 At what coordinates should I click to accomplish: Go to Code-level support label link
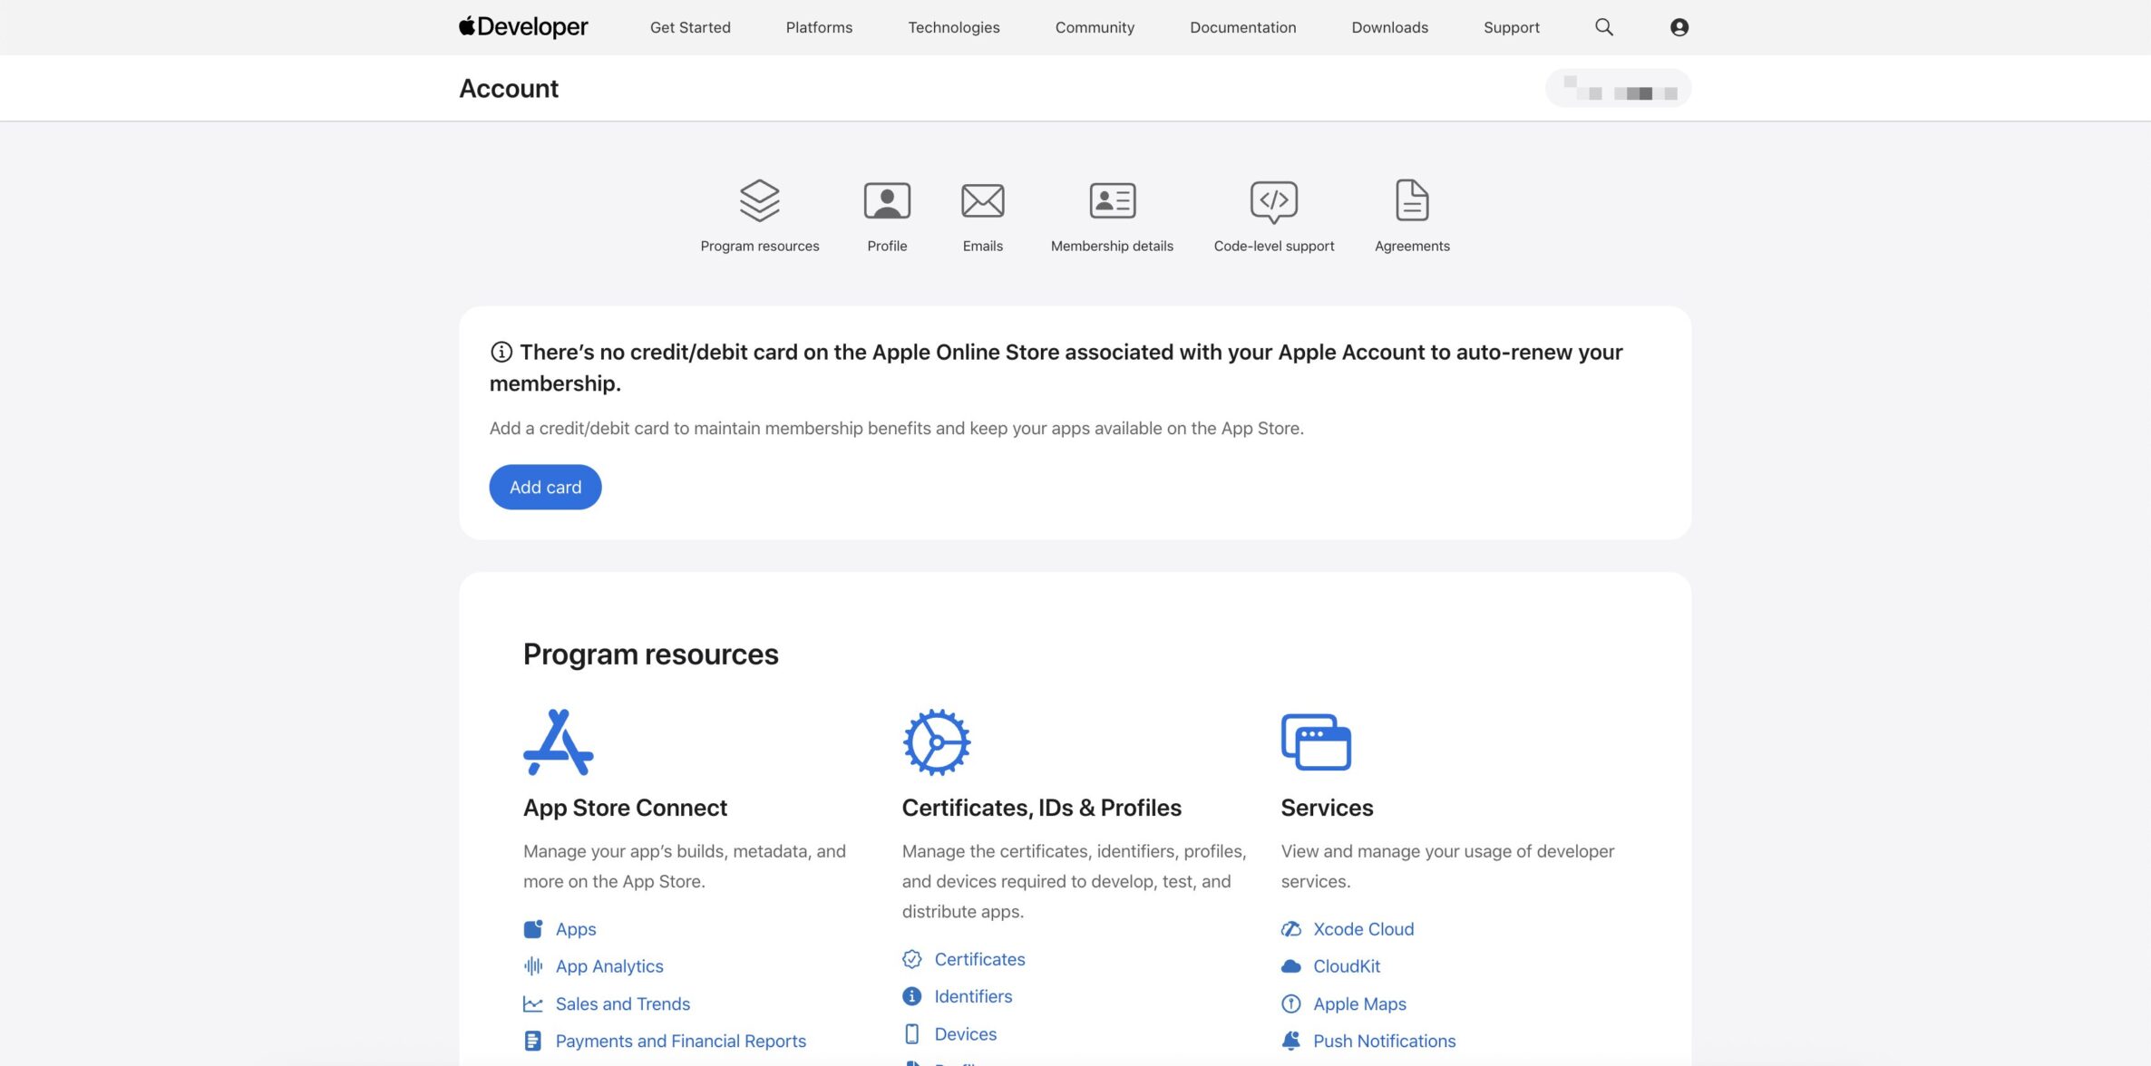coord(1274,246)
